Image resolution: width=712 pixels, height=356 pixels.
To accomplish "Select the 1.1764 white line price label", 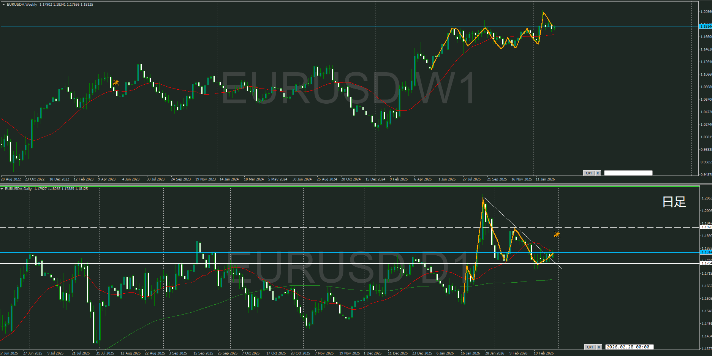I will tap(706, 263).
